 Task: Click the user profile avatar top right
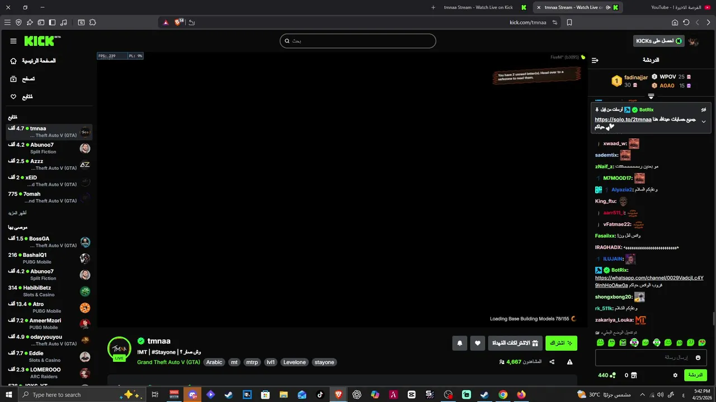(694, 41)
